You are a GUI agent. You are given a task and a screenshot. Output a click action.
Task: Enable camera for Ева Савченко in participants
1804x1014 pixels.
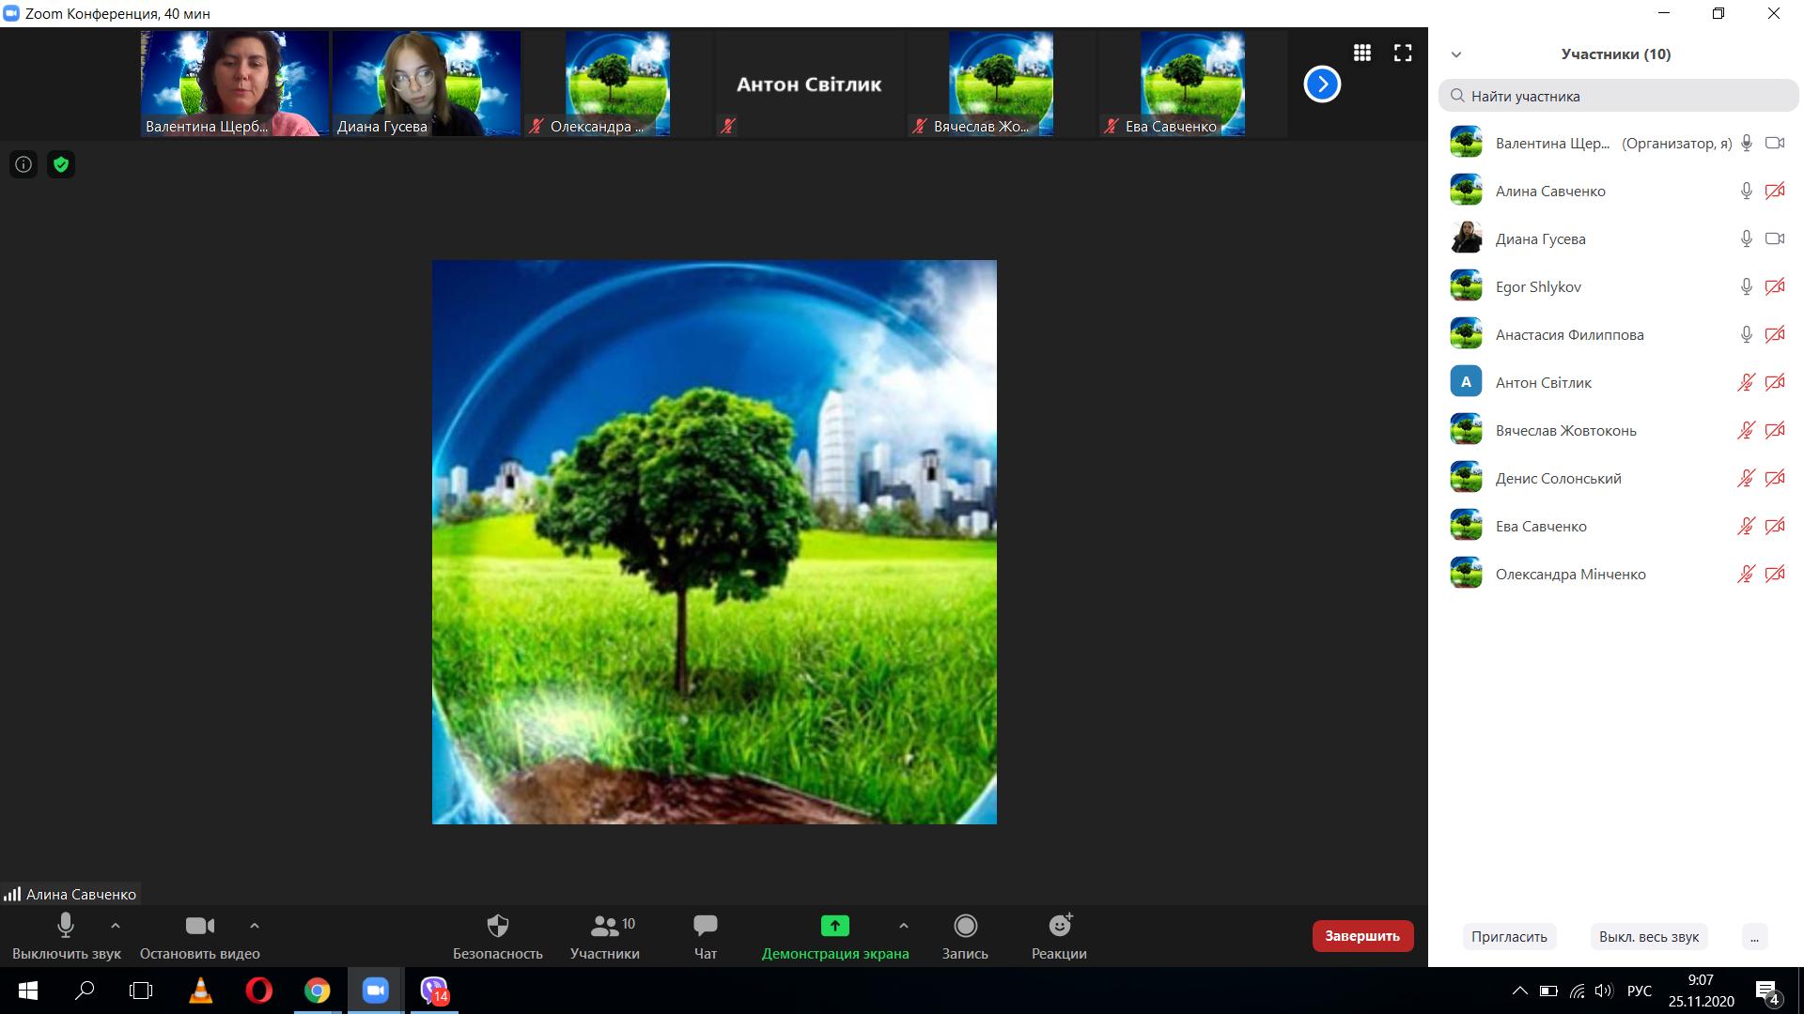[1774, 526]
